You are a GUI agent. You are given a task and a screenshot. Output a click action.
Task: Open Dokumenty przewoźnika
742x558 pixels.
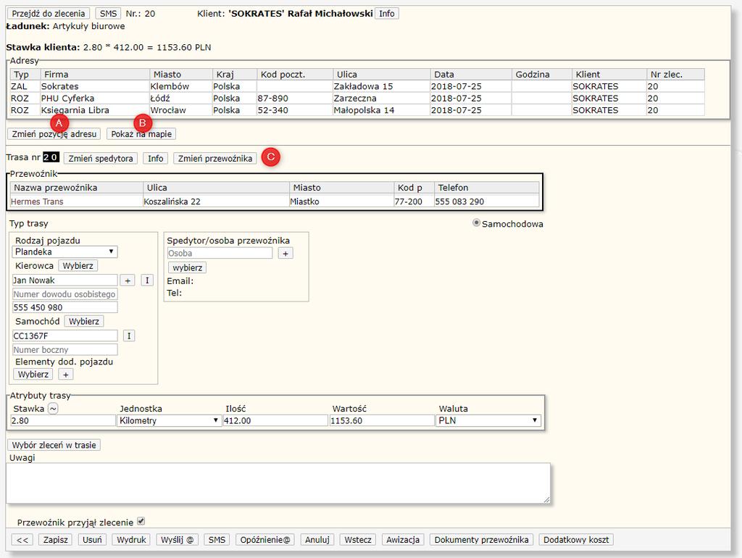click(x=482, y=540)
